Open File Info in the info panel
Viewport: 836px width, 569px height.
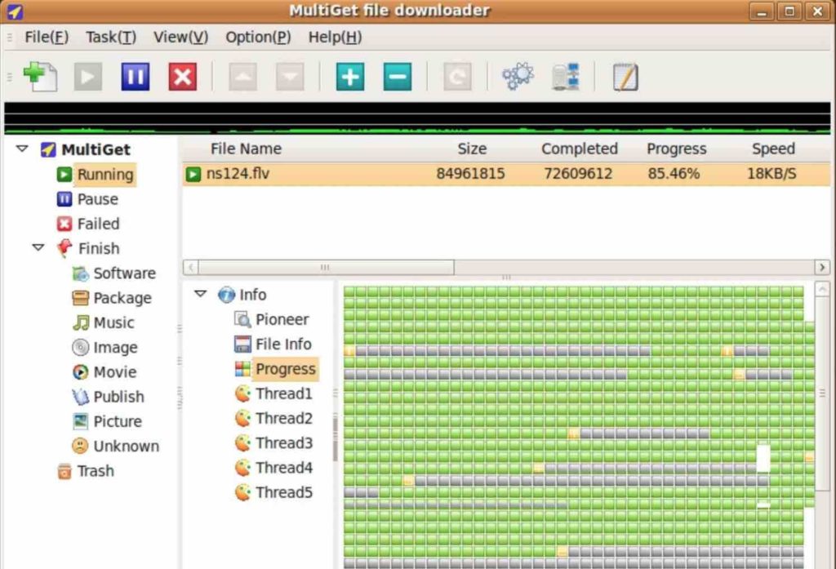(x=284, y=344)
